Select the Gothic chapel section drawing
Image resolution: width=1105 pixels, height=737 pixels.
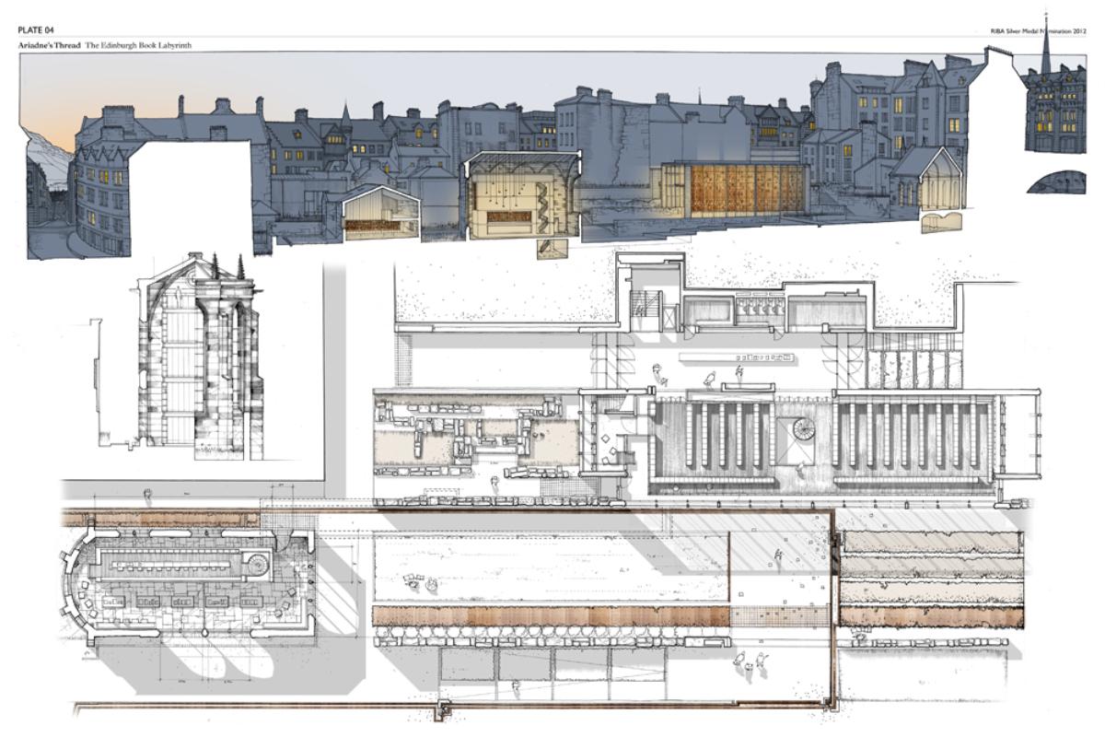click(196, 359)
